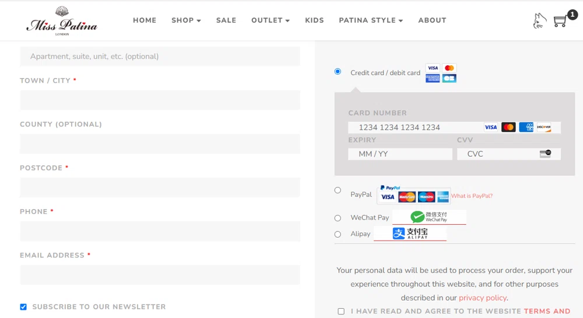Select Credit card / debit card payment option
The image size is (583, 318).
point(338,72)
